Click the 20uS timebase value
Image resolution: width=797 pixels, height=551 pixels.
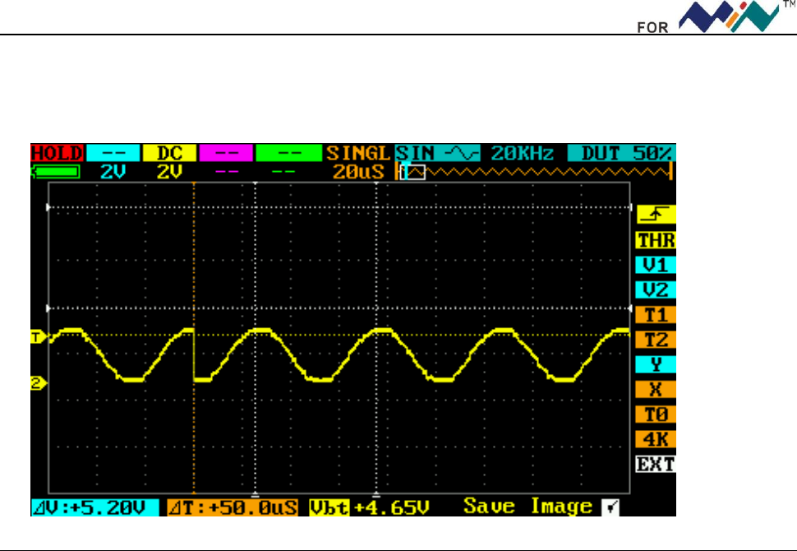coord(358,172)
